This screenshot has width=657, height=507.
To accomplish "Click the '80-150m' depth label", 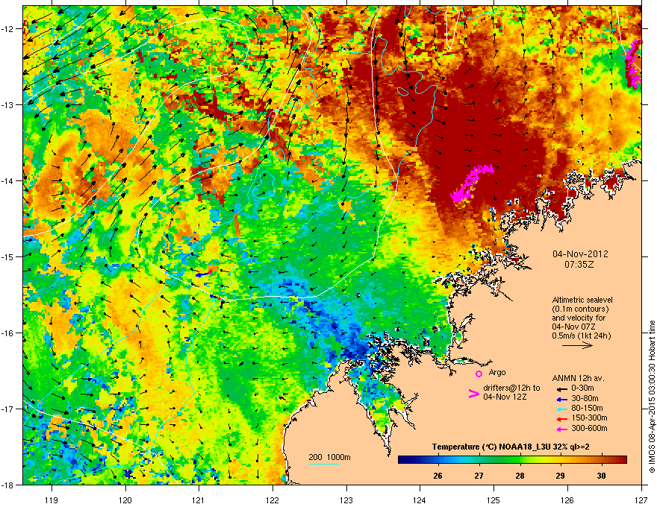I will point(587,408).
